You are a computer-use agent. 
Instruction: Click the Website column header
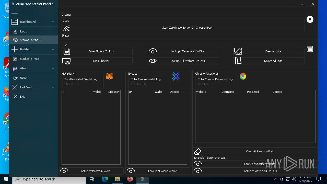tap(201, 92)
